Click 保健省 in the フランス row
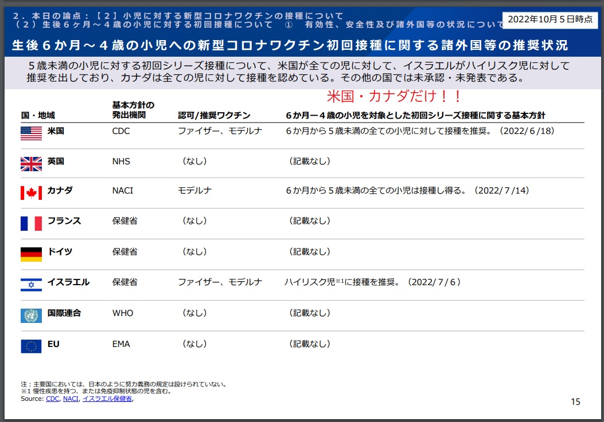The height and width of the screenshot is (422, 604). [x=125, y=221]
